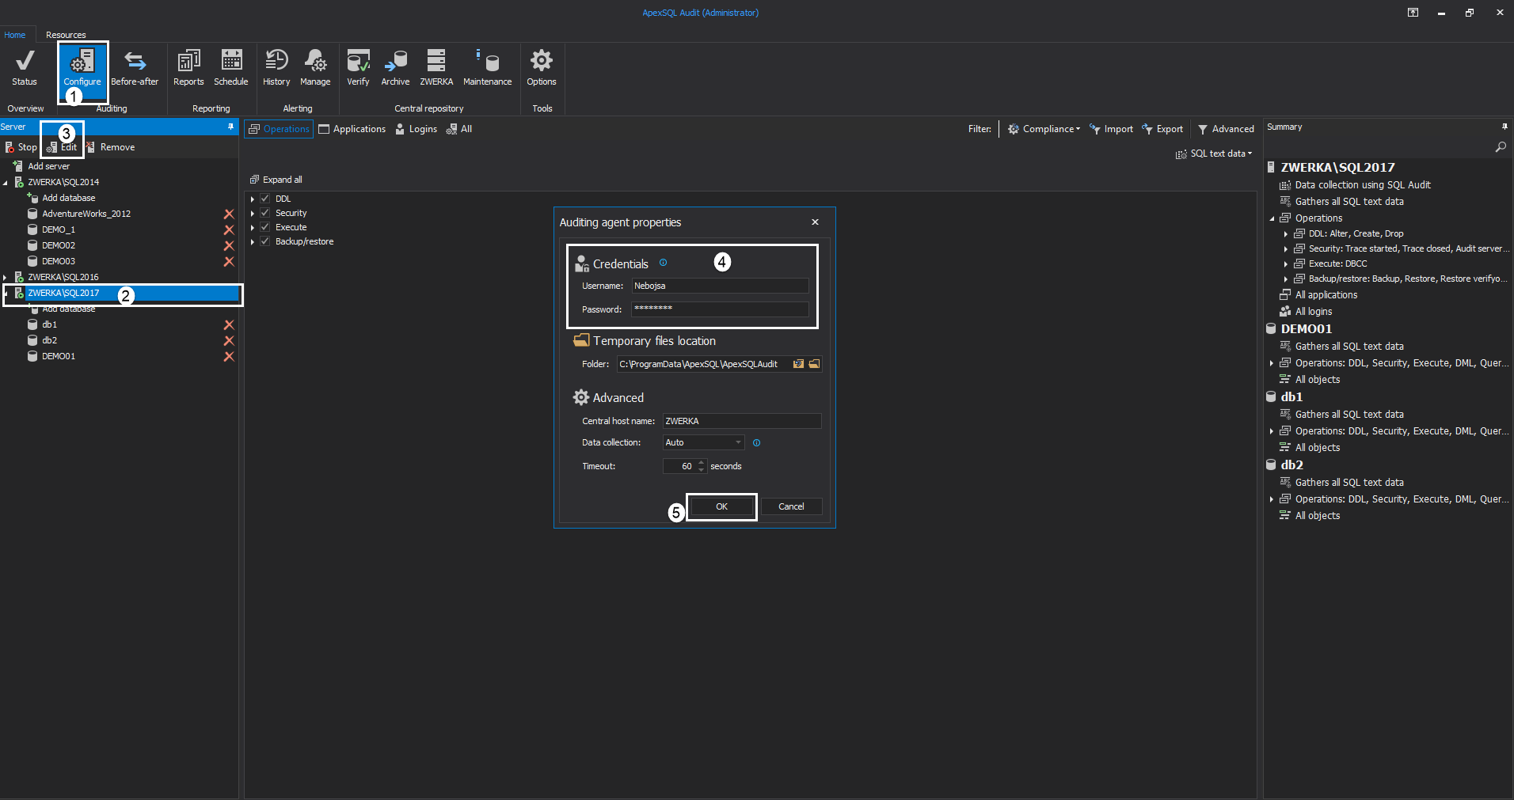Open the alerting History icon

point(276,67)
